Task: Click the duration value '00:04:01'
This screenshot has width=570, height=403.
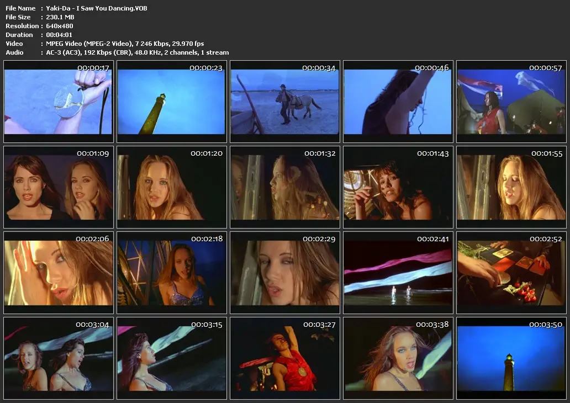Action: (x=59, y=35)
